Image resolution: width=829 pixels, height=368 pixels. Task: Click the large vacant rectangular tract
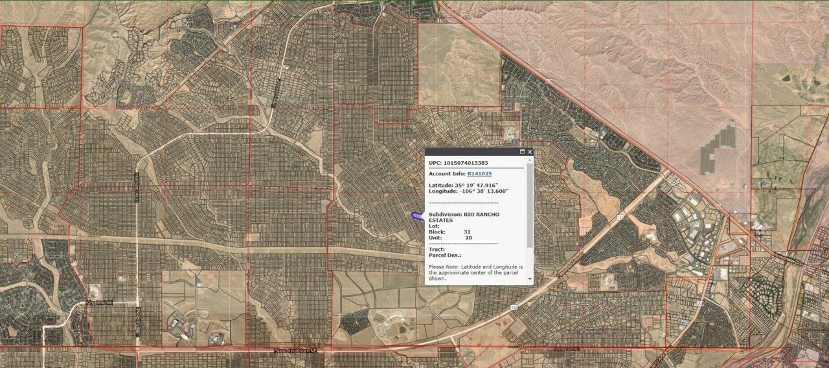[459, 65]
